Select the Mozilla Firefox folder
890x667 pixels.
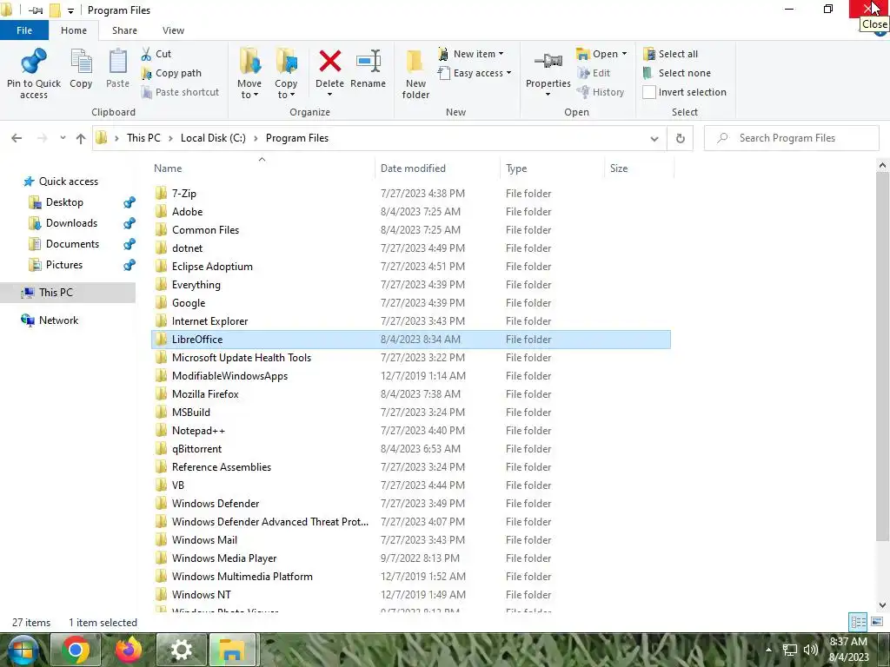coord(411,394)
